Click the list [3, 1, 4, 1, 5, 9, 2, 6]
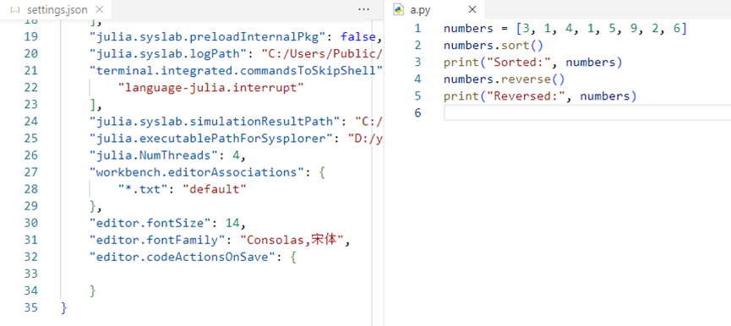 (x=602, y=29)
